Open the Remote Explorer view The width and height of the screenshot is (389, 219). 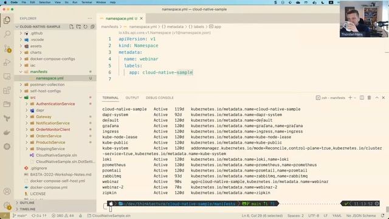(7, 76)
